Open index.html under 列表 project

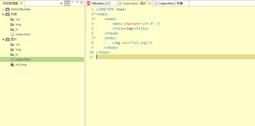tap(23, 34)
